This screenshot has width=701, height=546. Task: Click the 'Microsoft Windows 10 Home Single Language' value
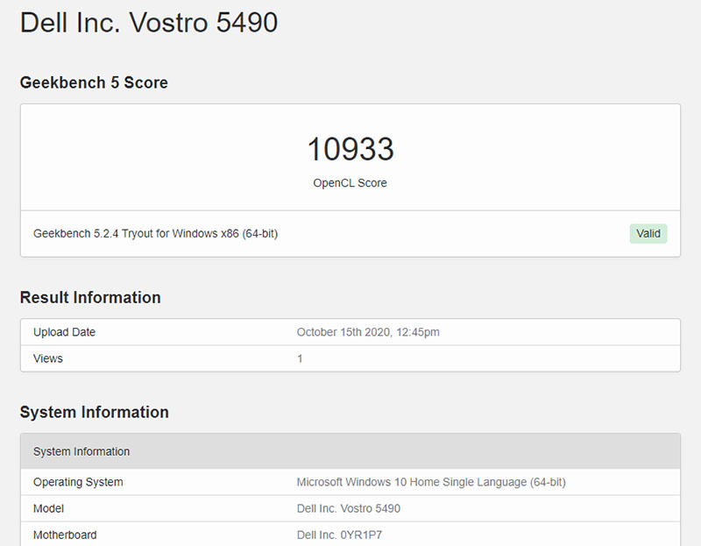point(431,482)
